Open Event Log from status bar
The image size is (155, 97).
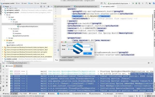coord(148,94)
